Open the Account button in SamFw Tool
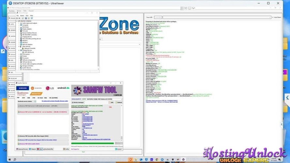 click(118, 149)
